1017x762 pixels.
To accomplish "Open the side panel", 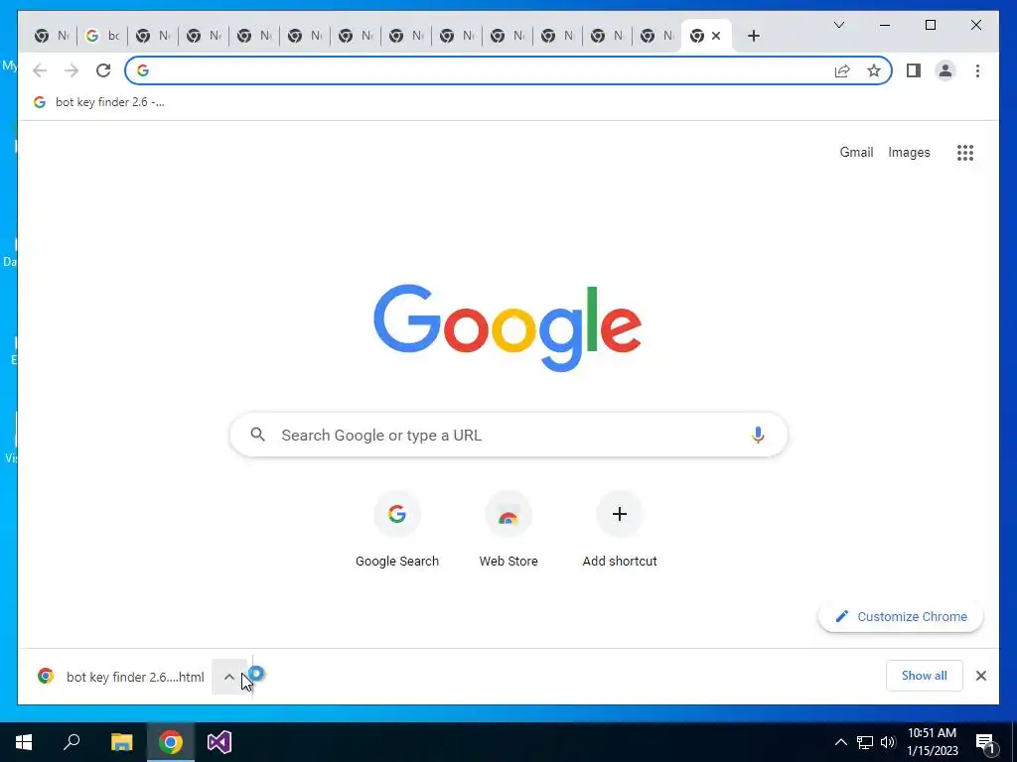I will [914, 70].
